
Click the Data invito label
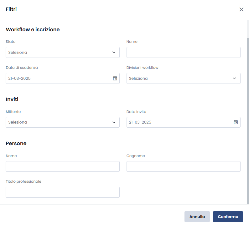point(136,112)
